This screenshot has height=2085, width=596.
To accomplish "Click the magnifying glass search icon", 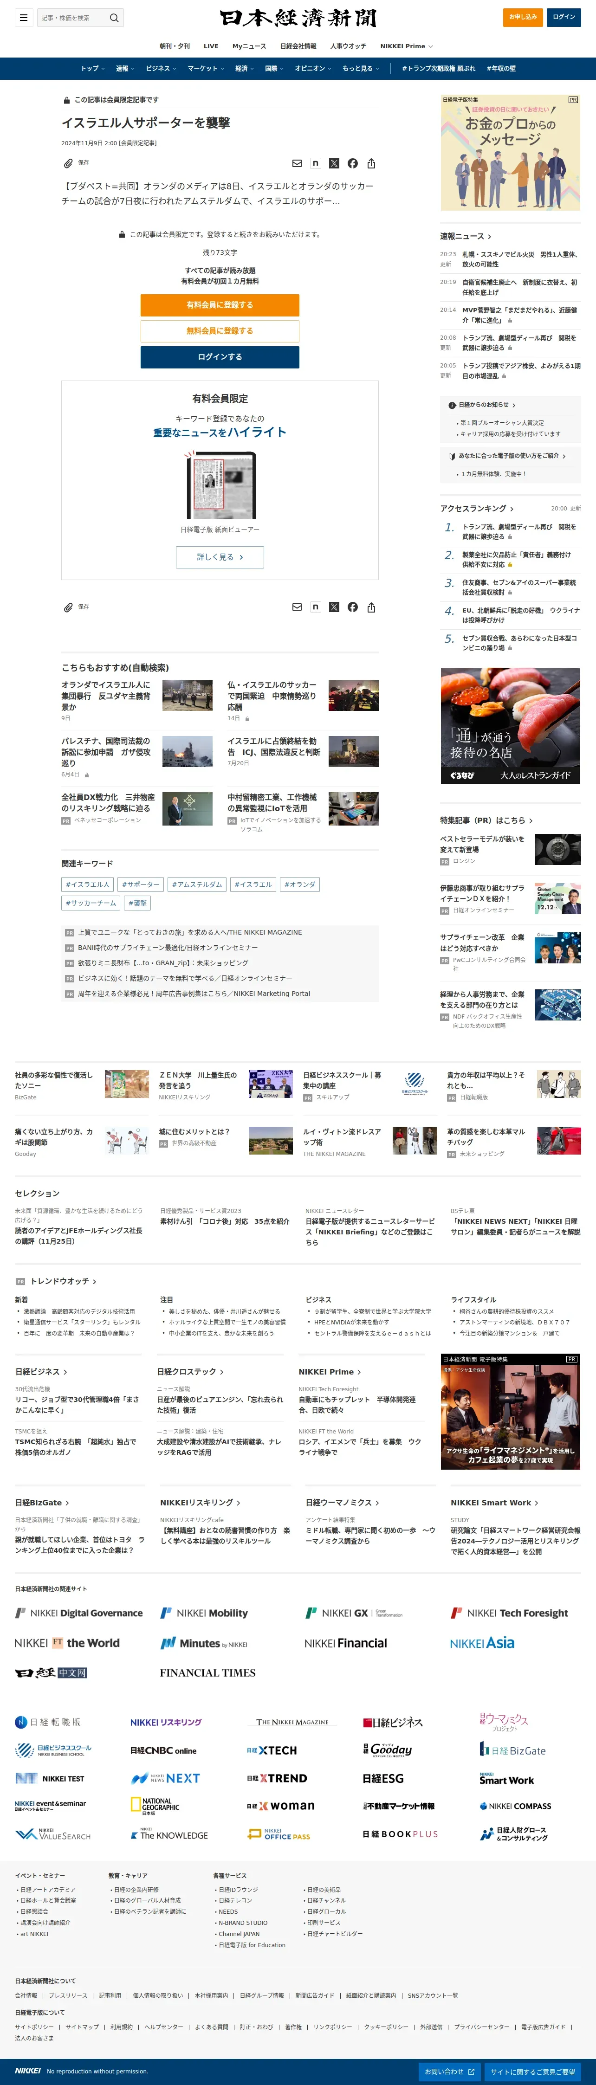I will tap(114, 17).
